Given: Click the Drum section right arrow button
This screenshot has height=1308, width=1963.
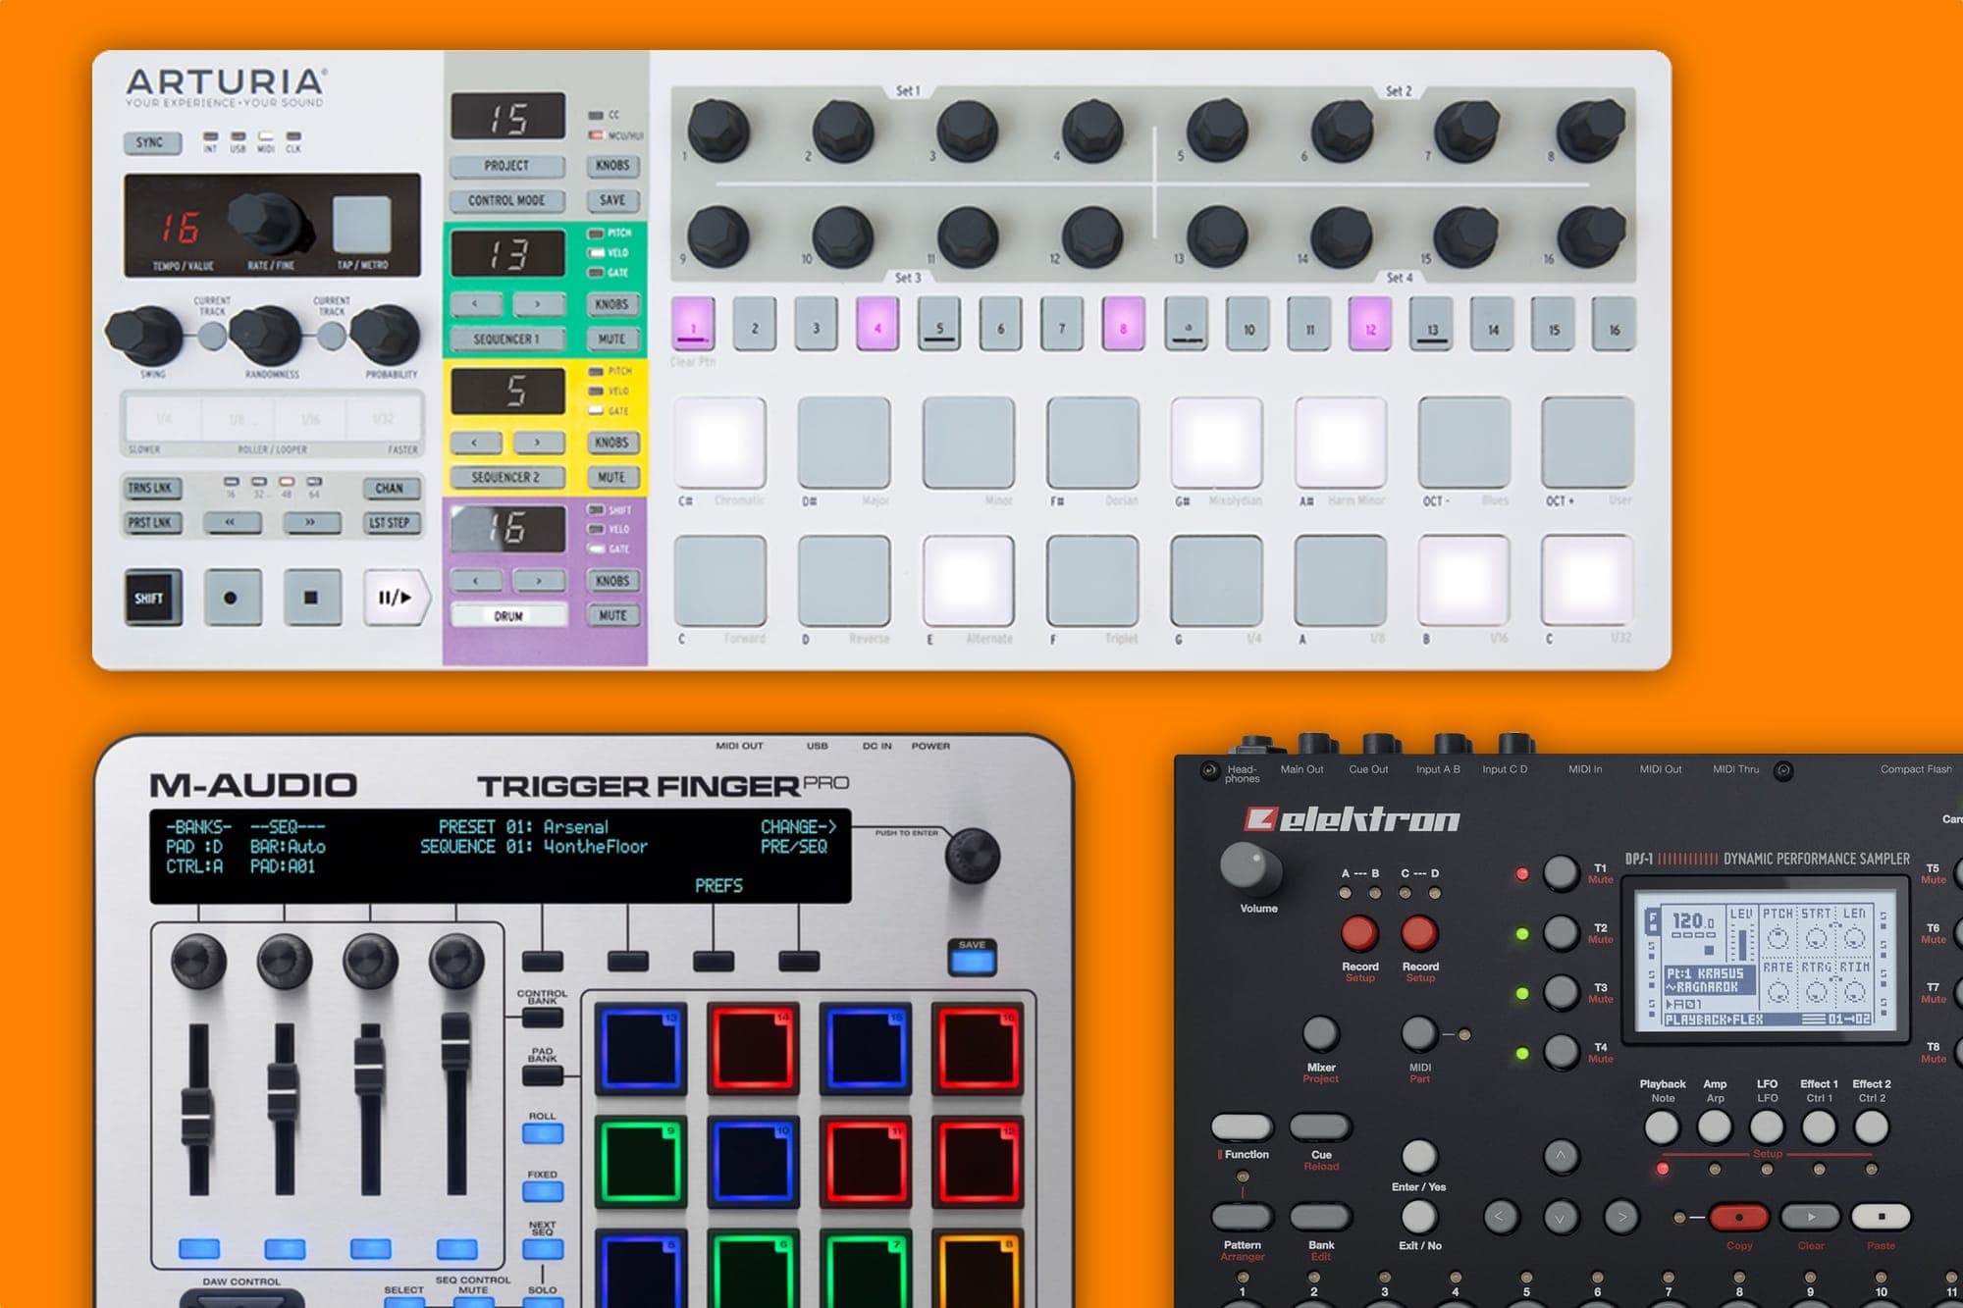Looking at the screenshot, I should click(x=539, y=581).
